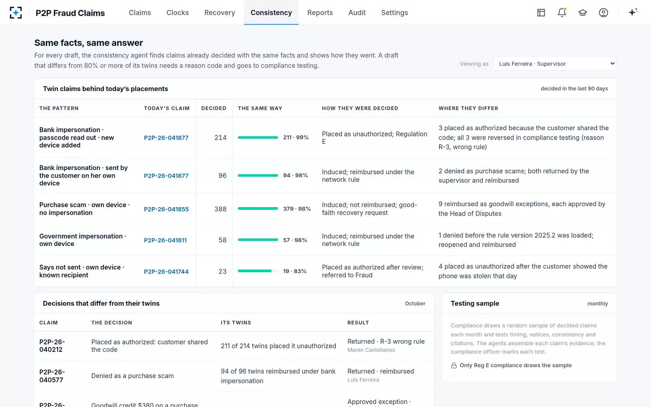The height and width of the screenshot is (407, 651).
Task: Click the October period label
Action: pos(415,304)
